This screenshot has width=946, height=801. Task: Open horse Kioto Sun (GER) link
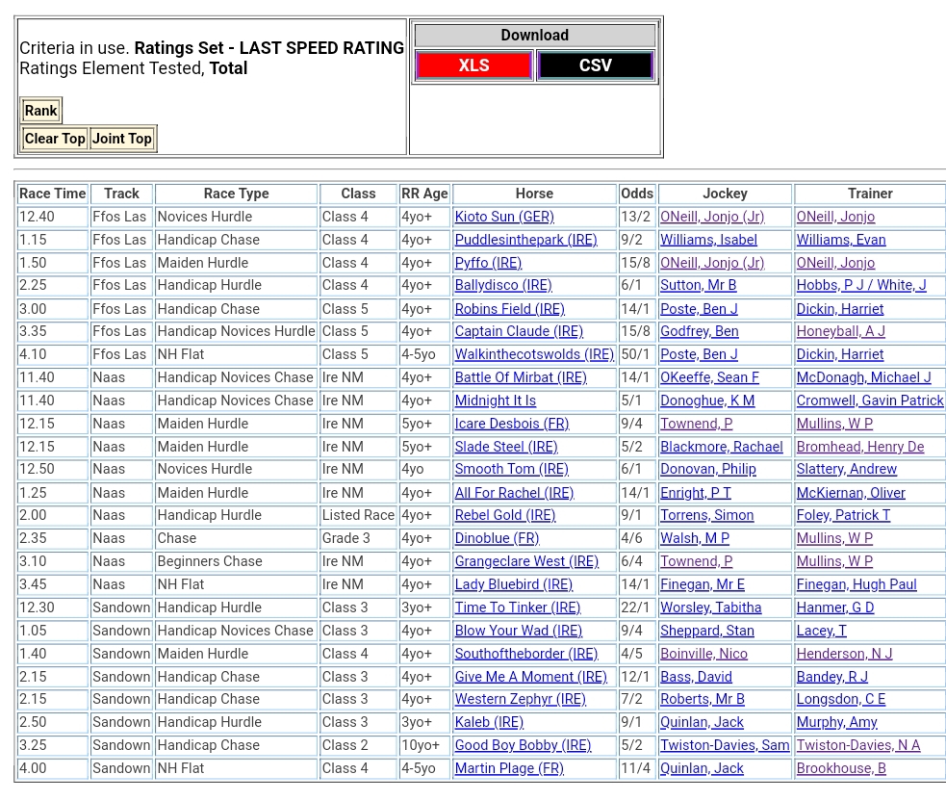[504, 218]
